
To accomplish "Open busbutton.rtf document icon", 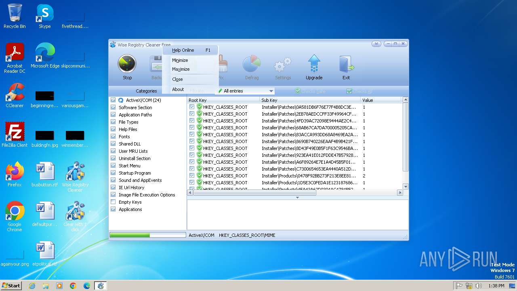I will [45, 175].
